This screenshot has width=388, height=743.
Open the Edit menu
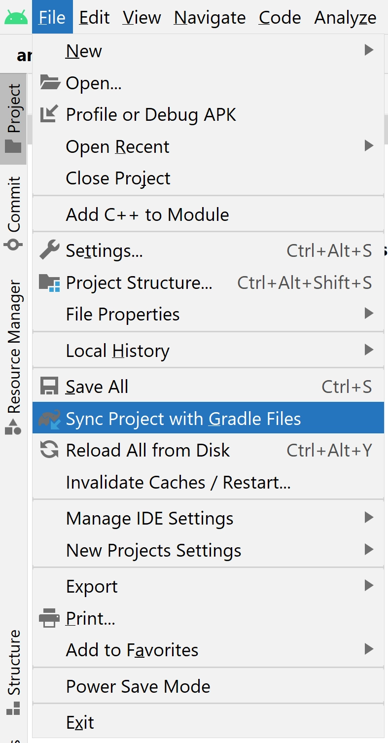click(x=95, y=17)
